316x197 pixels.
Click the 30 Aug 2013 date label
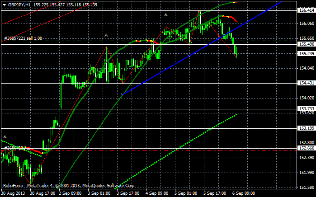[13, 193]
